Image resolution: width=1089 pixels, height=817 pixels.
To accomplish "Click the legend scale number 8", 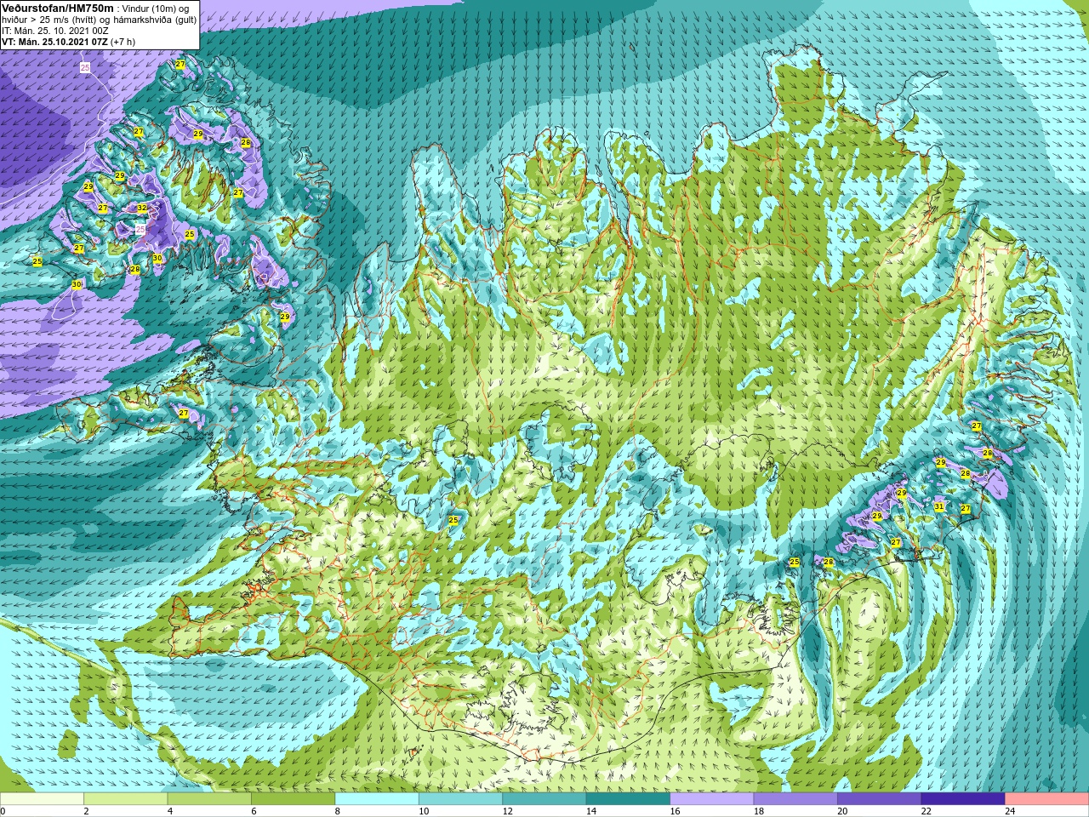I will [x=338, y=812].
